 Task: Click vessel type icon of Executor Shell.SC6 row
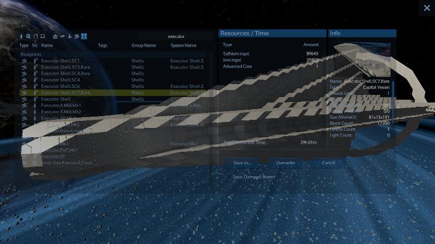(24, 86)
